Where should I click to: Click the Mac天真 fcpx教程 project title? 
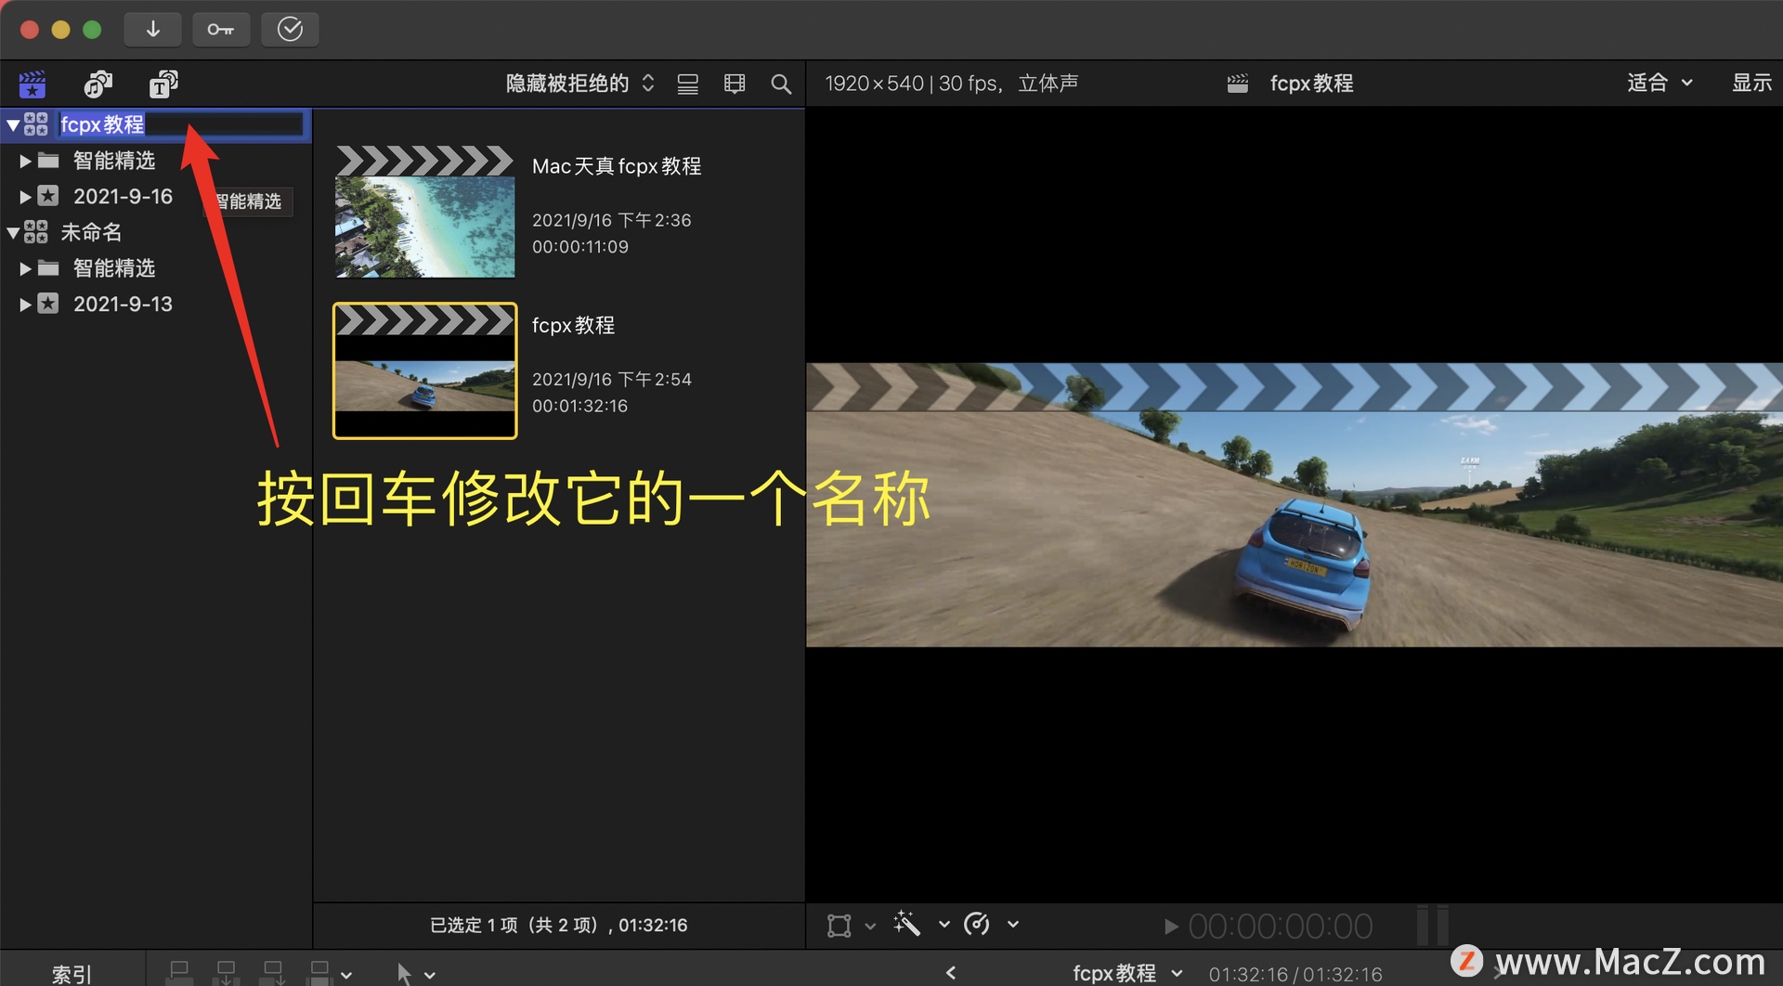click(x=617, y=166)
